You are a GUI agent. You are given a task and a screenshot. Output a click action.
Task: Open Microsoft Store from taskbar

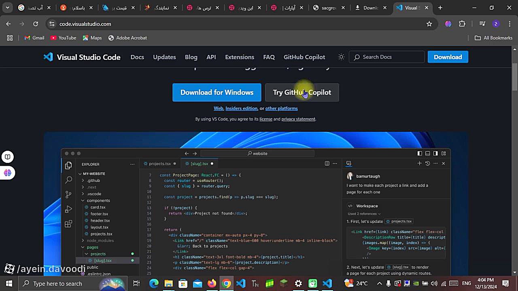(x=183, y=283)
